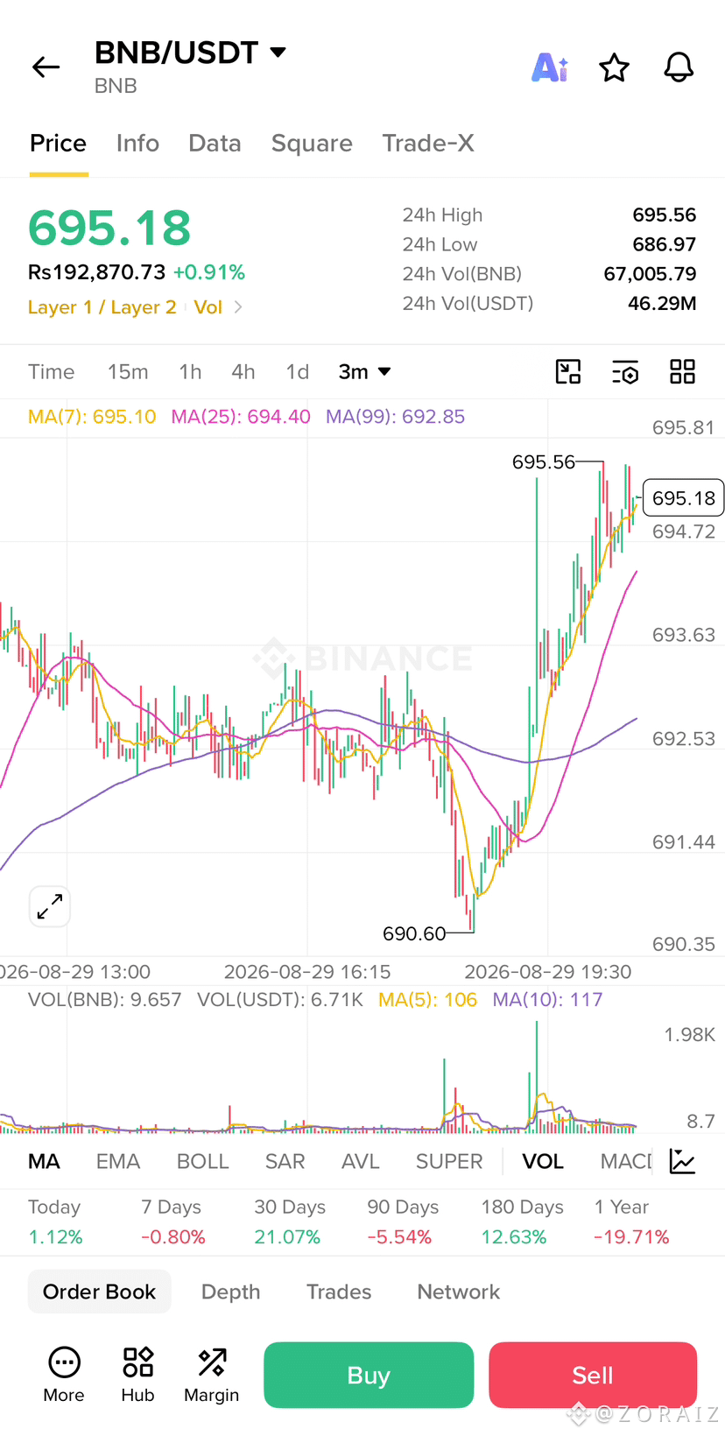Open the AI assistant icon
The width and height of the screenshot is (725, 1436).
pyautogui.click(x=550, y=67)
